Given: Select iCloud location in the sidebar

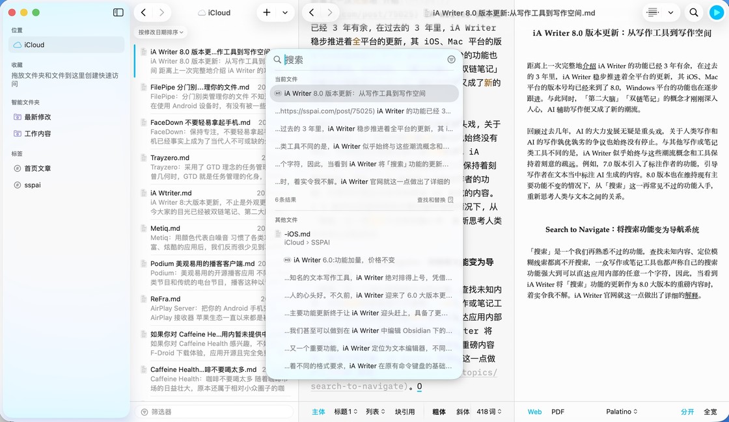Looking at the screenshot, I should (x=66, y=45).
